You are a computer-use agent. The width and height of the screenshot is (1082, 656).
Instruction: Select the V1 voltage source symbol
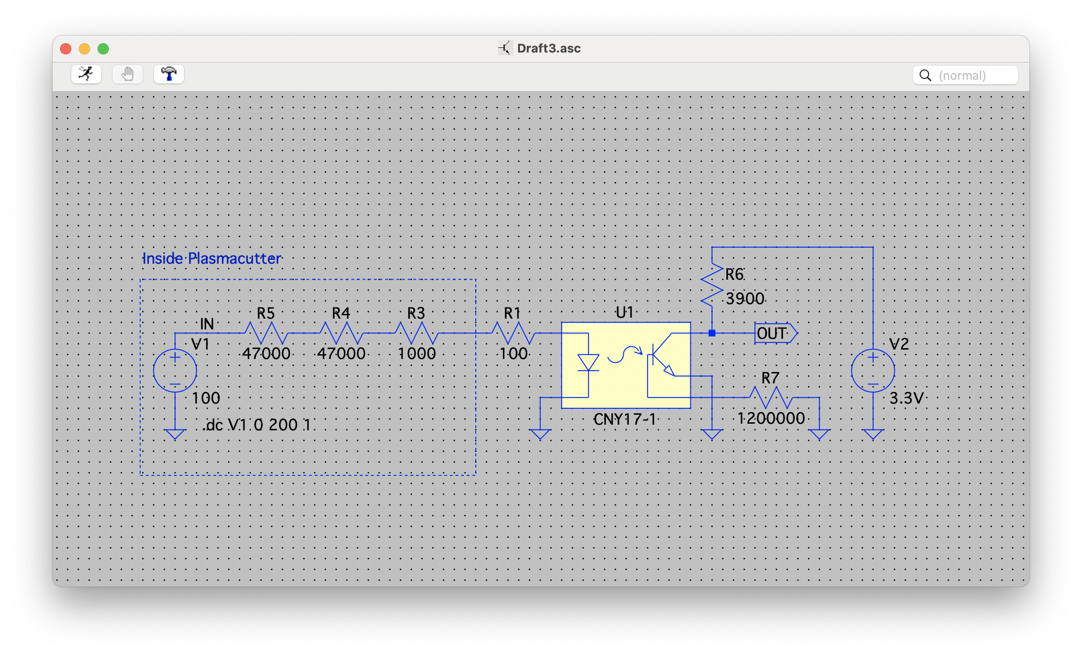tap(175, 371)
